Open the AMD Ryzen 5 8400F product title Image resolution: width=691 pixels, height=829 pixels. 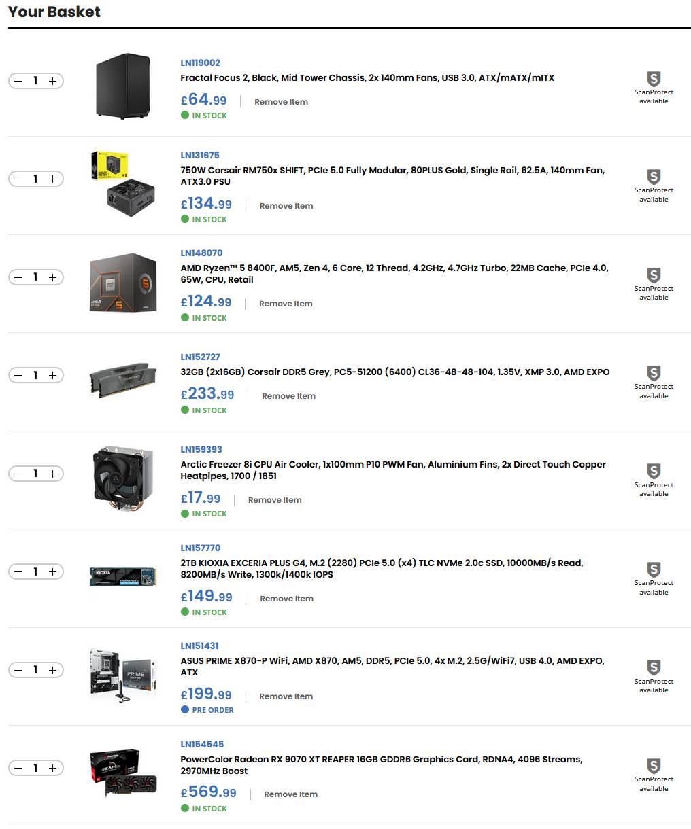click(394, 274)
